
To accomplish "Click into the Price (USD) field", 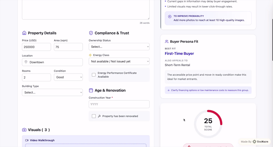I will pos(37,47).
